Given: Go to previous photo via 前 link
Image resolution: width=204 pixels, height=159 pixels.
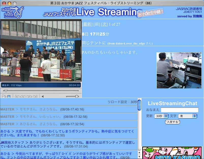Looking at the screenshot, I should pyautogui.click(x=97, y=24).
